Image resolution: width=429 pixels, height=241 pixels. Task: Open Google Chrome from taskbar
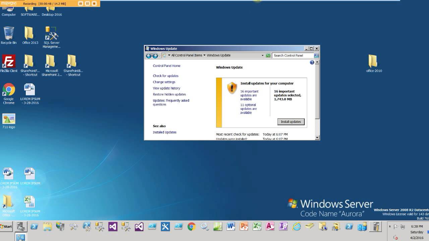pyautogui.click(x=191, y=227)
